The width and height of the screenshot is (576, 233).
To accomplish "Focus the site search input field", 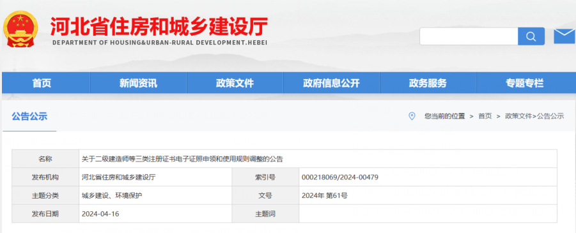I will [x=469, y=36].
